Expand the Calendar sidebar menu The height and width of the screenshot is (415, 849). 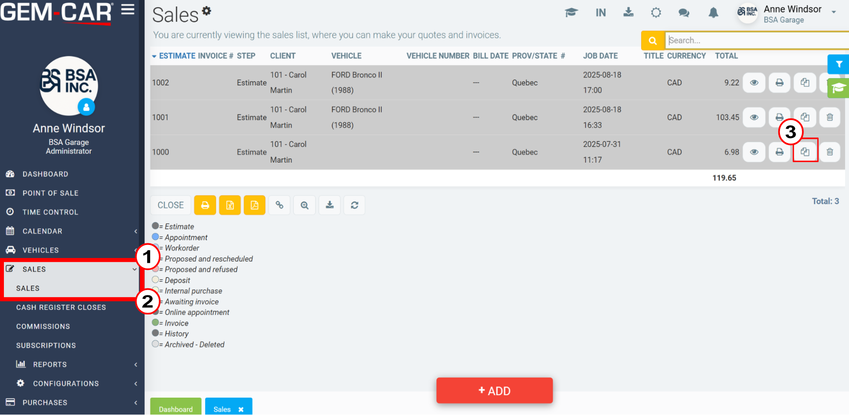pos(69,231)
